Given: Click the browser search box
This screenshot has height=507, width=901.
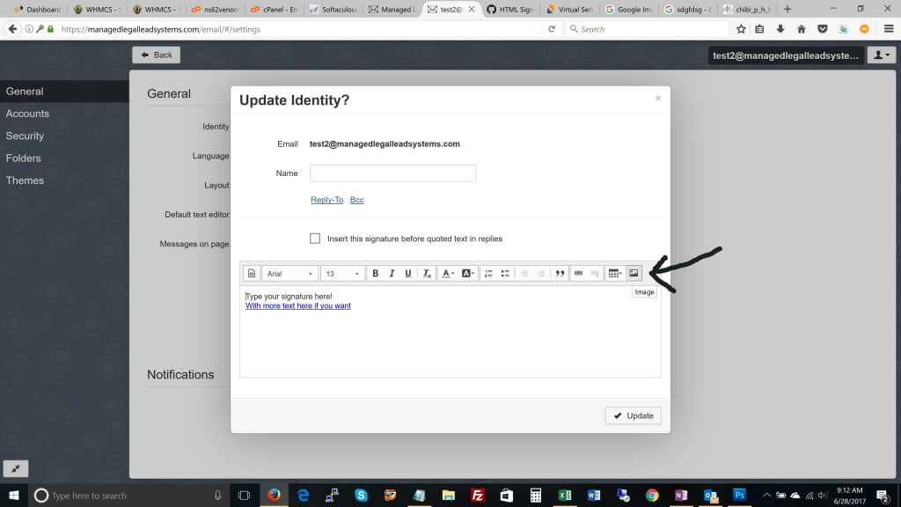Looking at the screenshot, I should point(647,29).
